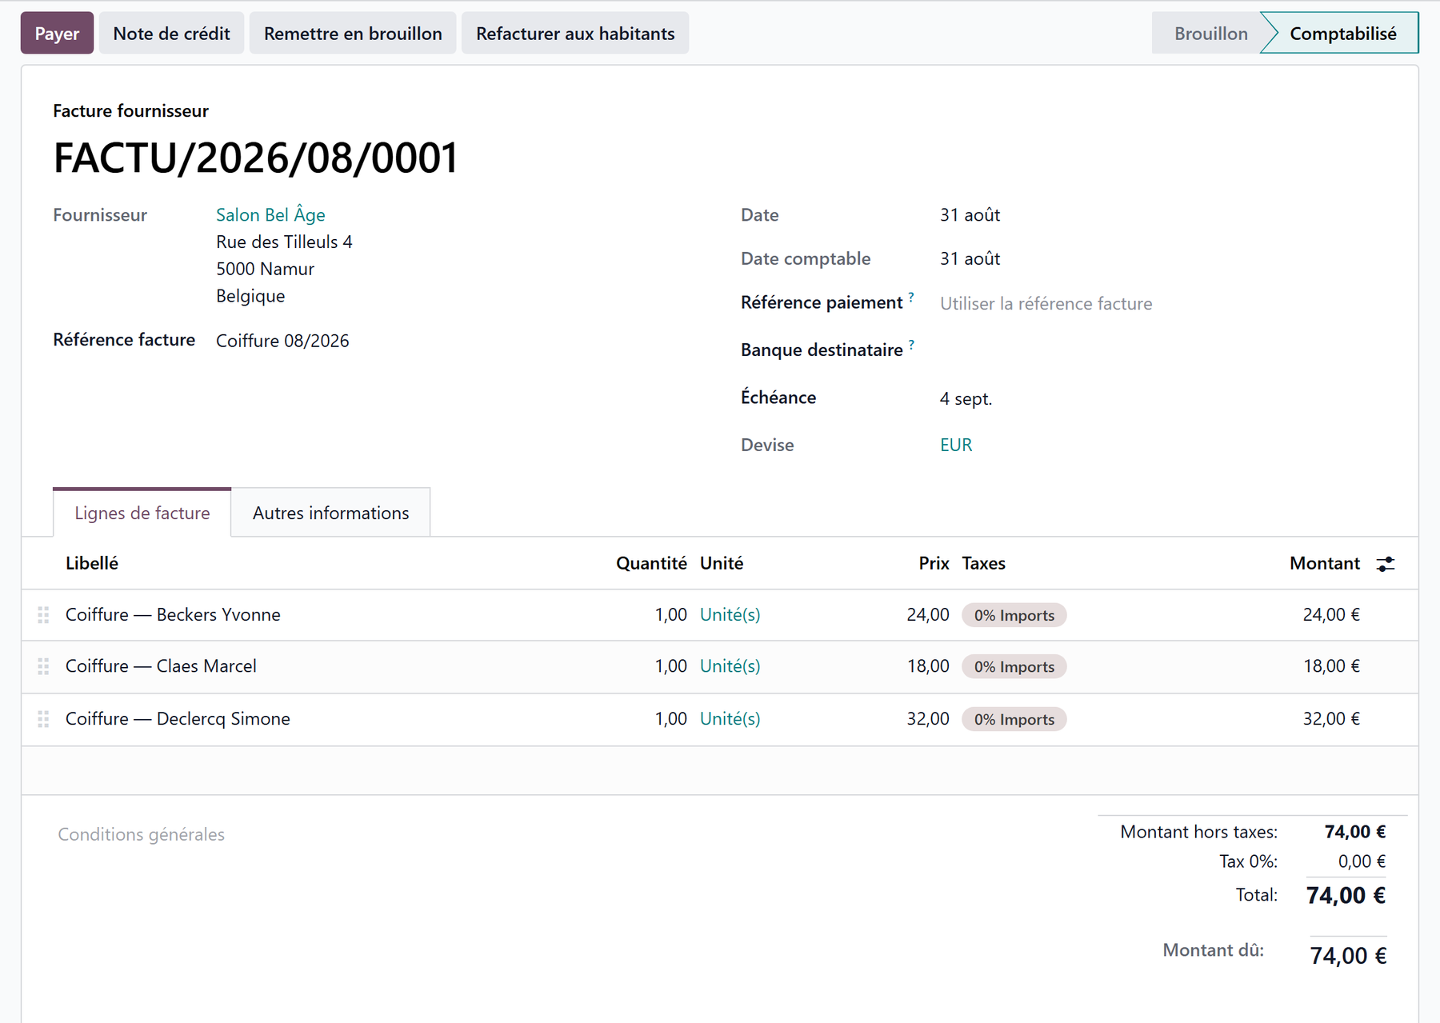
Task: Open supplier link Salon Bel Âge
Action: tap(270, 214)
